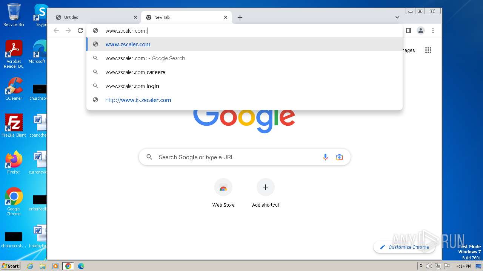Image resolution: width=483 pixels, height=271 pixels.
Task: Open the Chrome three-dot menu
Action: point(433,30)
